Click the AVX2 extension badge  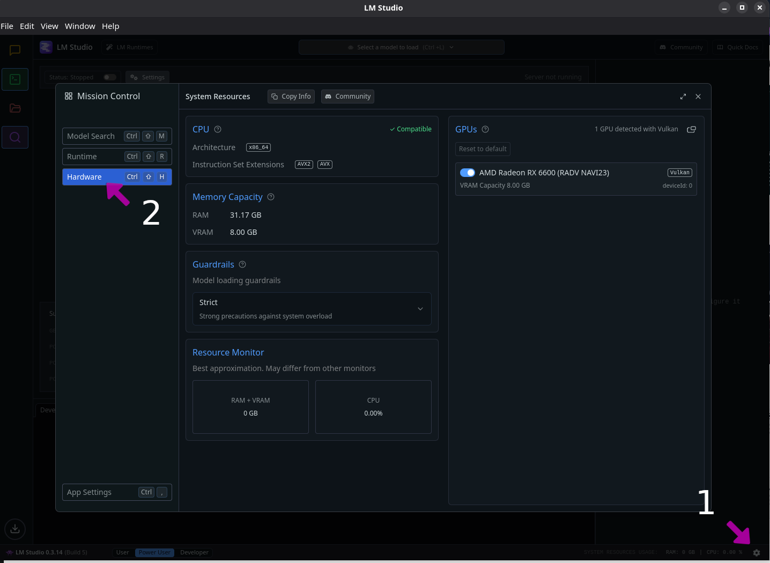[304, 165]
